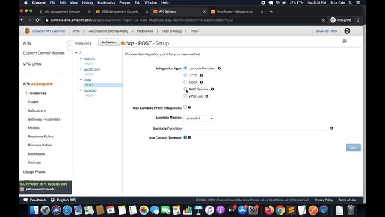This screenshot has height=217, width=385.
Task: Click info icon next to VPC Link option
Action: pyautogui.click(x=207, y=96)
